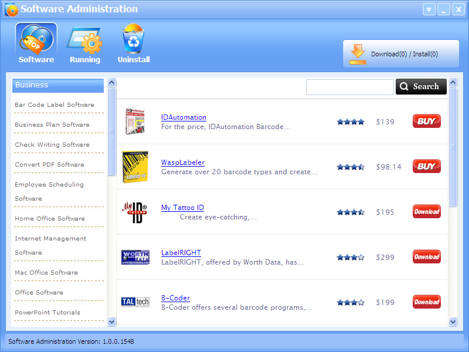The width and height of the screenshot is (469, 352).
Task: Open the Uninstall tab
Action: 134,43
